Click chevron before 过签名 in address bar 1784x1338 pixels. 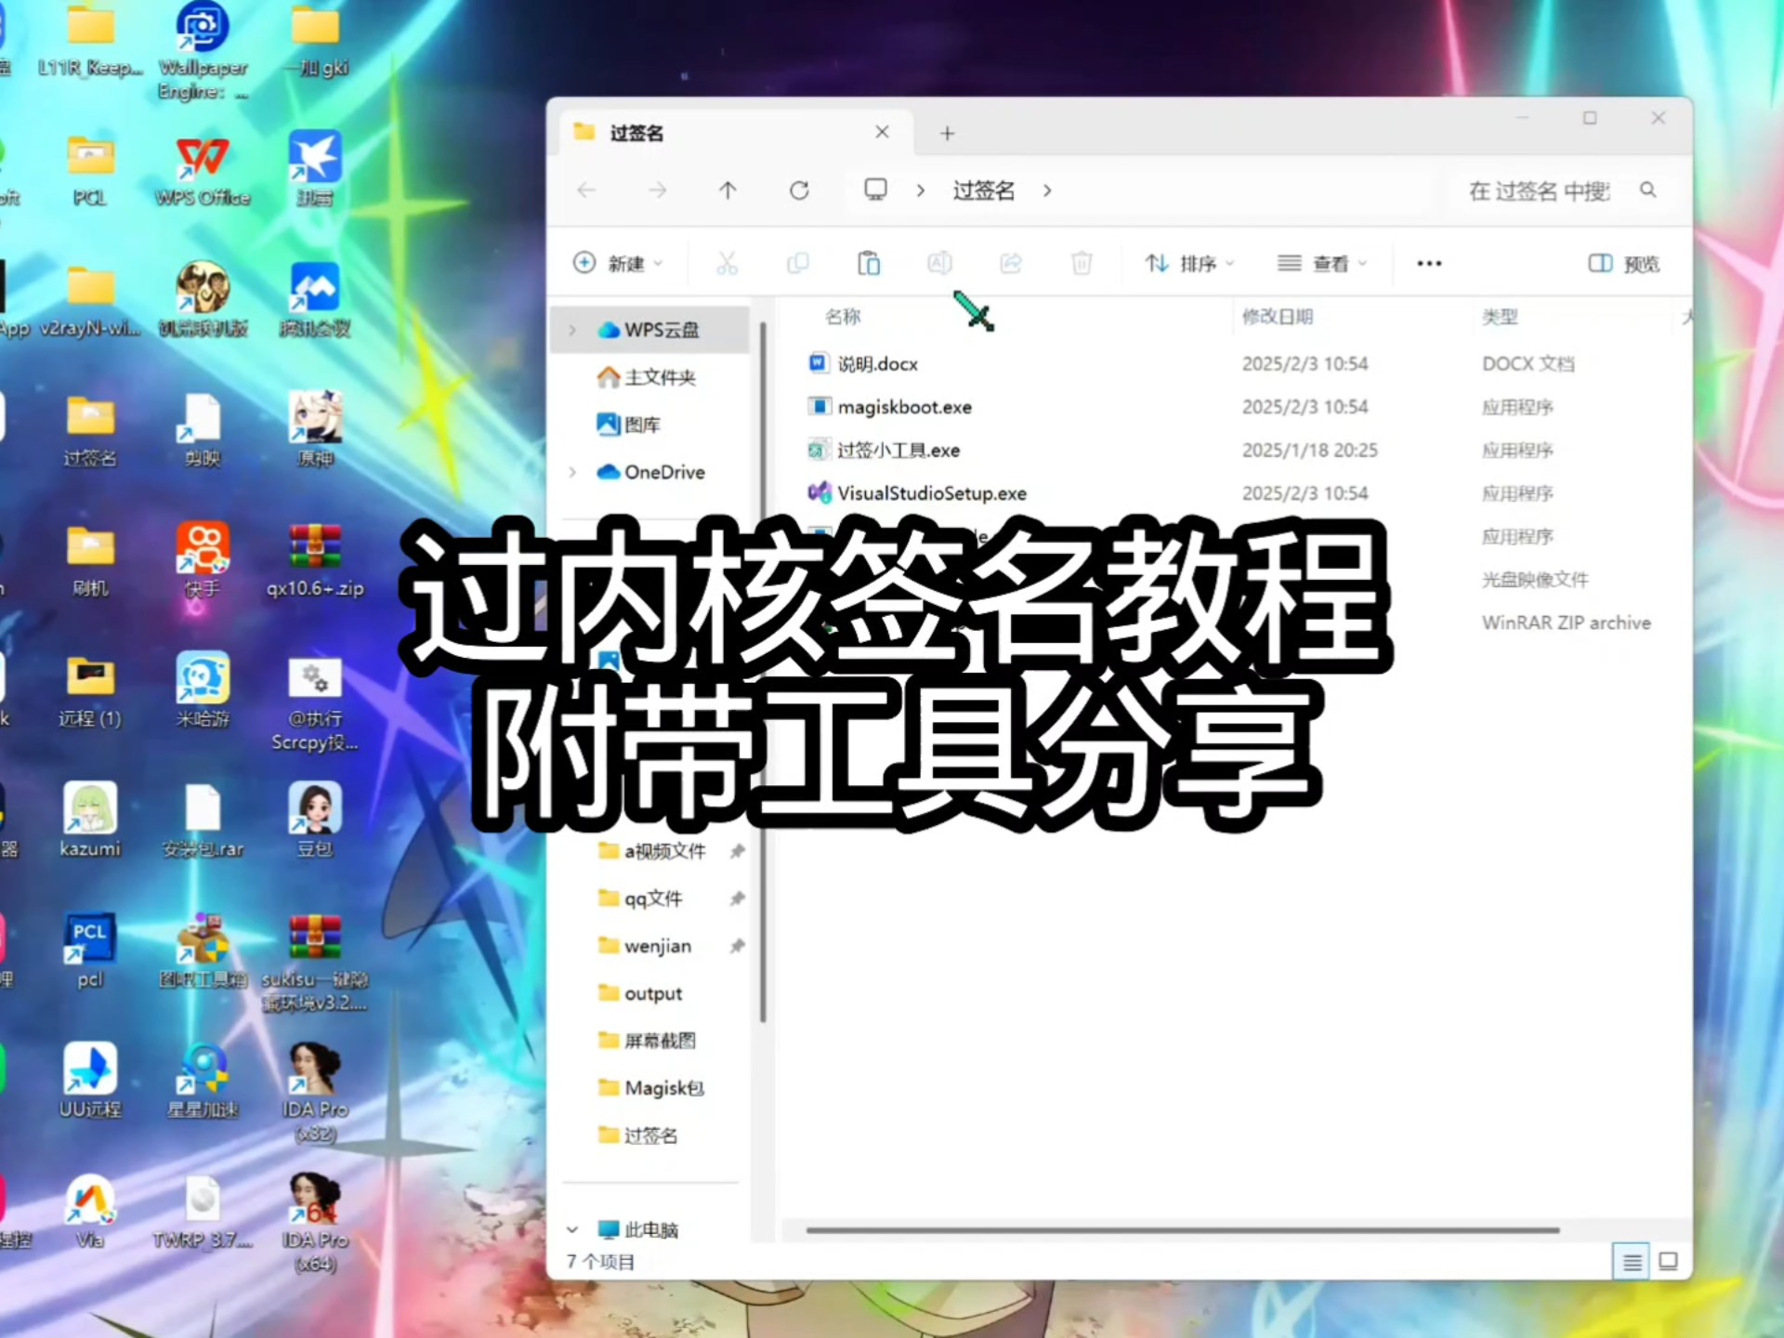point(920,190)
